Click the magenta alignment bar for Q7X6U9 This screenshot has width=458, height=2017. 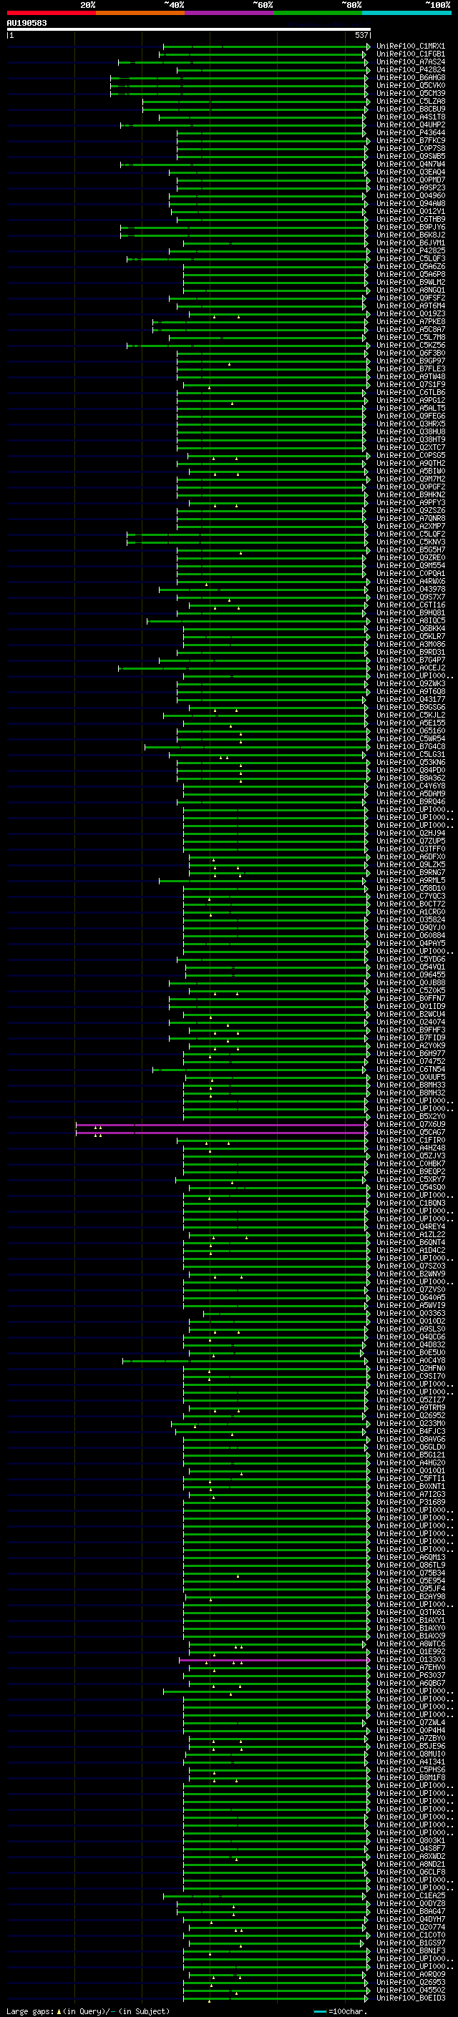222,1124
